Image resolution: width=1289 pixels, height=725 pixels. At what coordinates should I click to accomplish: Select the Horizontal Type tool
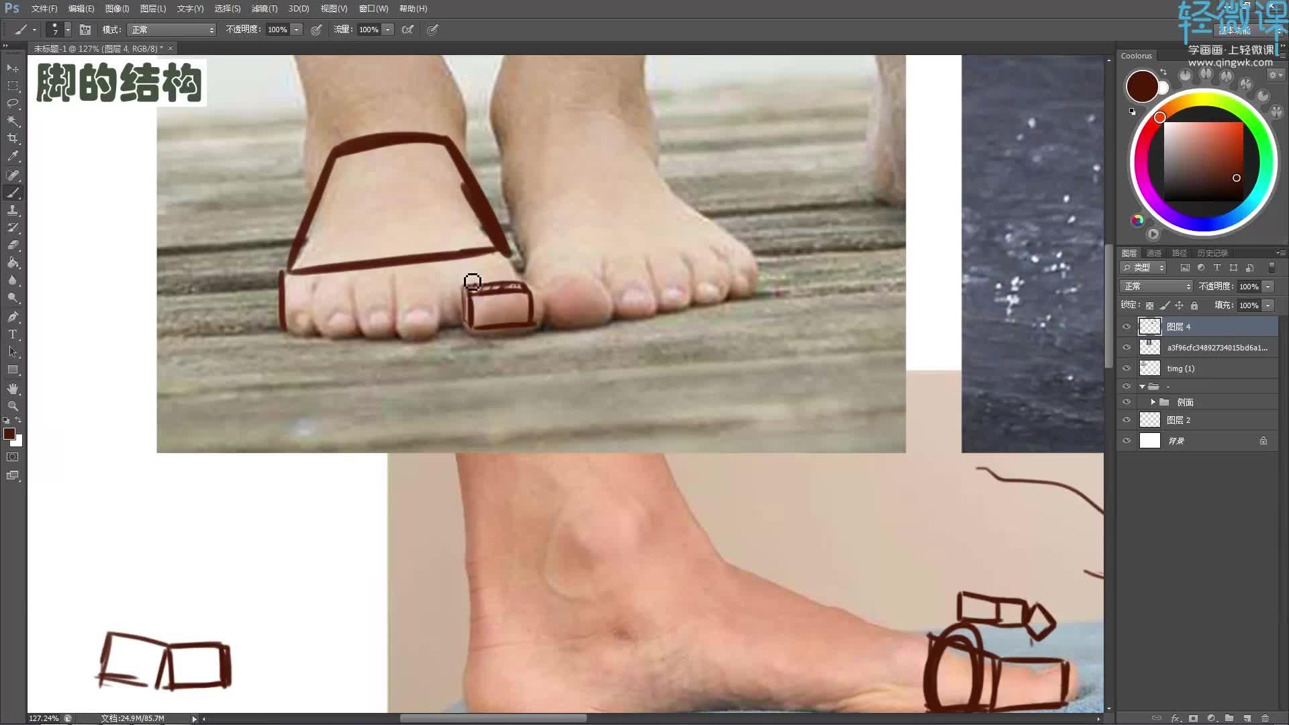tap(13, 334)
